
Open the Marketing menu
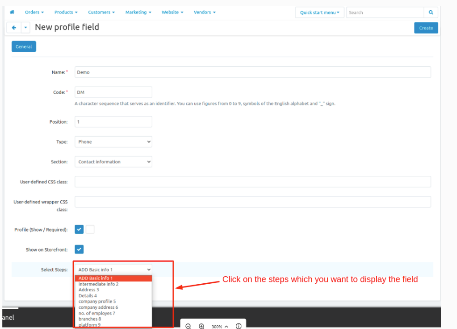point(138,12)
